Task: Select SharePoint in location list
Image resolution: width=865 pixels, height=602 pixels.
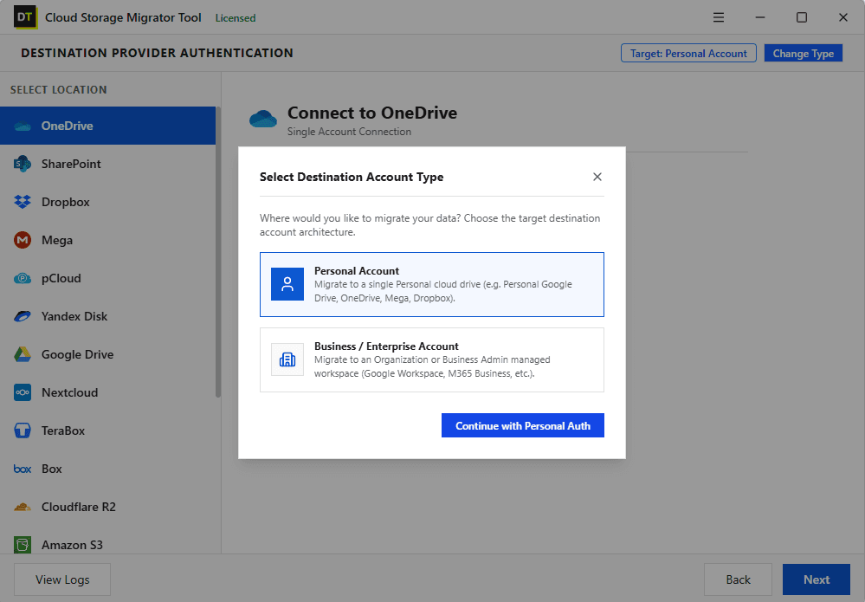Action: [x=71, y=164]
